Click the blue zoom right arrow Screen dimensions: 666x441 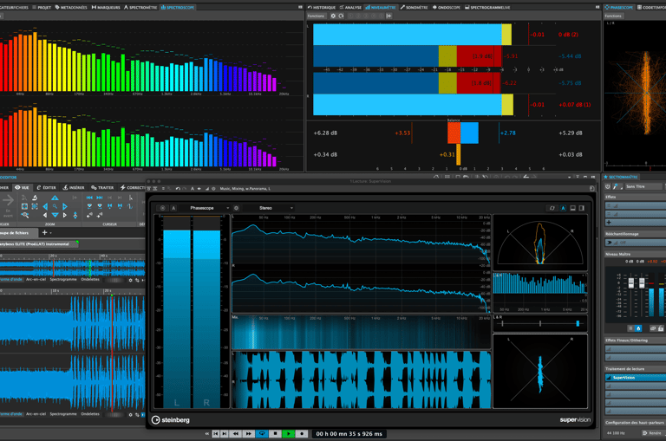point(64,206)
